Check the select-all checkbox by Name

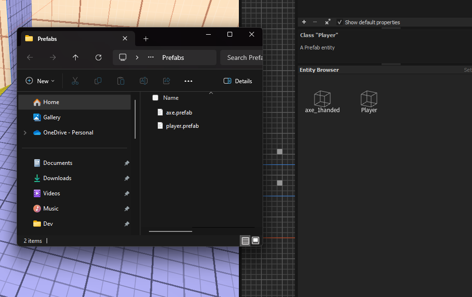[x=155, y=98]
